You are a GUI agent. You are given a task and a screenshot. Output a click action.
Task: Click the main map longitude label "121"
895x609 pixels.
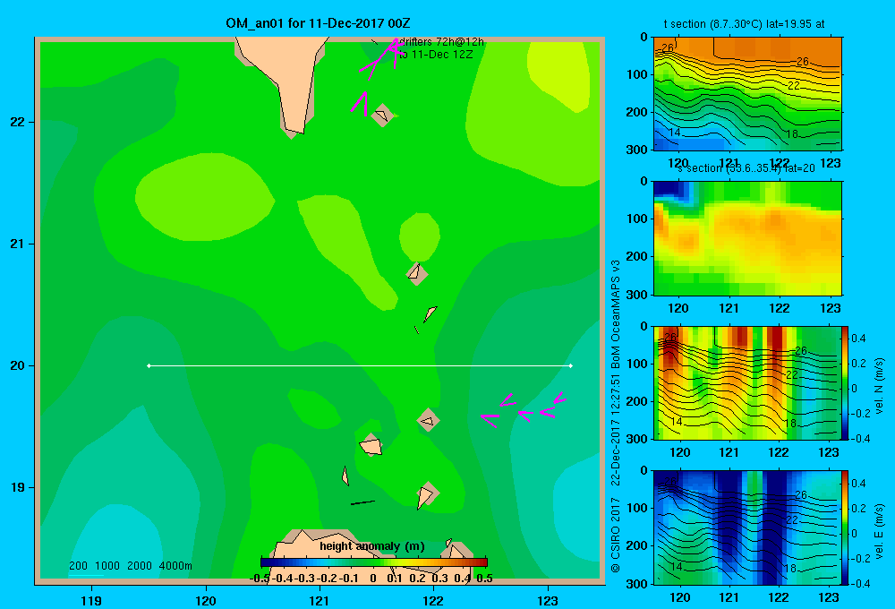coord(320,600)
